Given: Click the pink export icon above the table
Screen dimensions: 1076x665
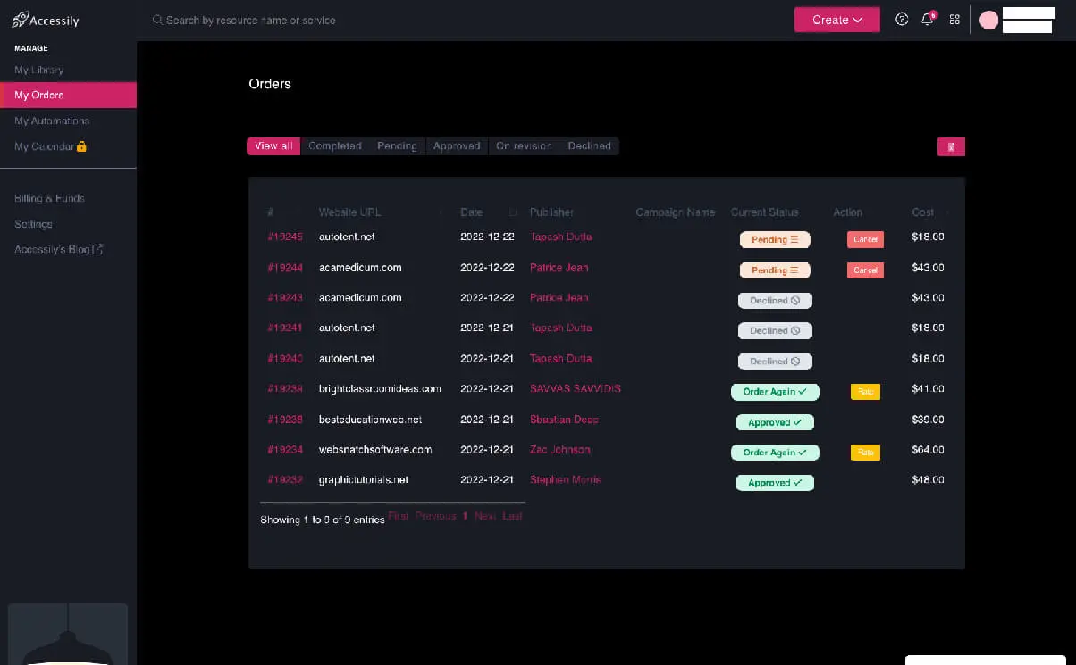Looking at the screenshot, I should pyautogui.click(x=951, y=147).
